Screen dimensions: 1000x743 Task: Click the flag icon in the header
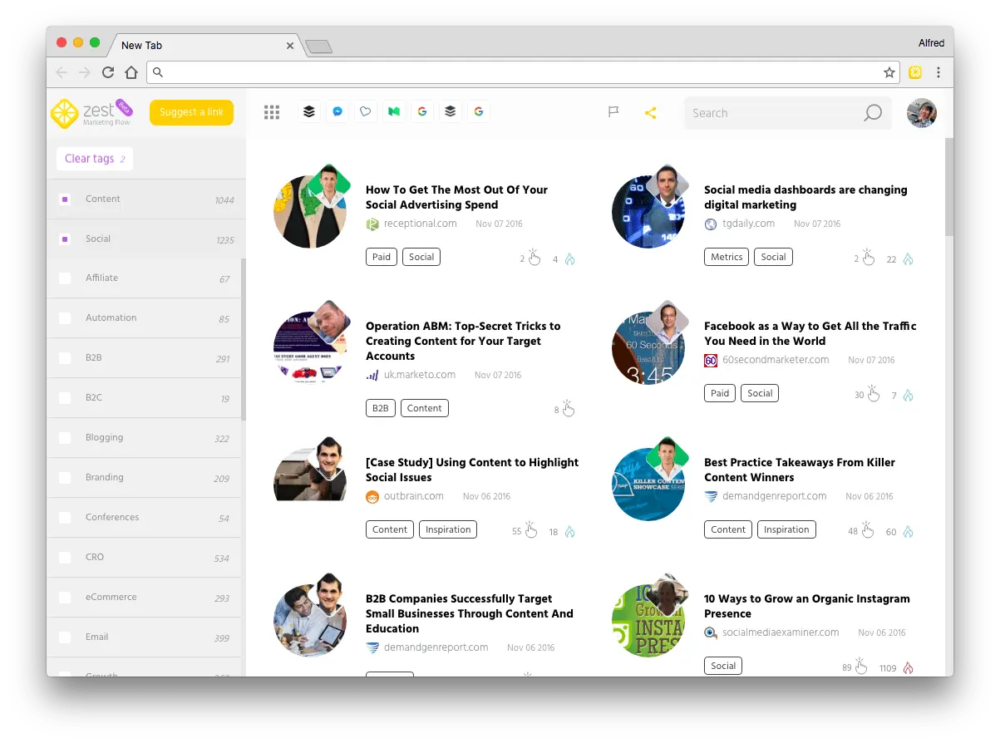point(613,112)
